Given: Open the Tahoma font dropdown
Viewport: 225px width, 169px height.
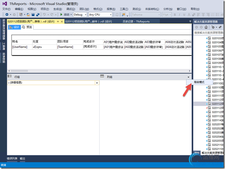Looking at the screenshot, I should pos(159,15).
